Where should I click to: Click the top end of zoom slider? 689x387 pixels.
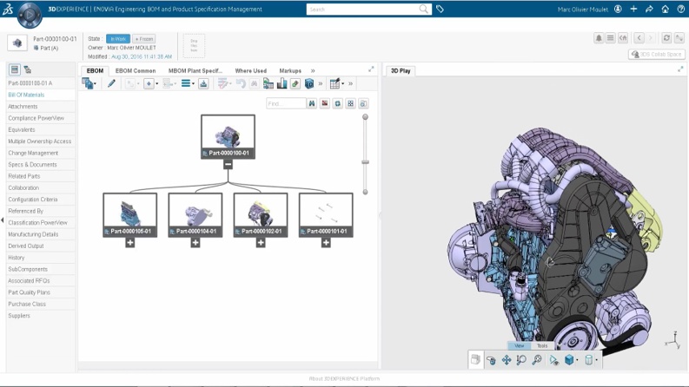[x=365, y=117]
